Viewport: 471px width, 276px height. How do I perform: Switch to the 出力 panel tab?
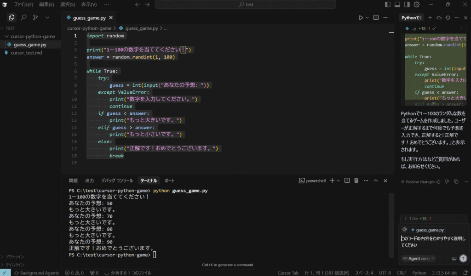(90, 180)
